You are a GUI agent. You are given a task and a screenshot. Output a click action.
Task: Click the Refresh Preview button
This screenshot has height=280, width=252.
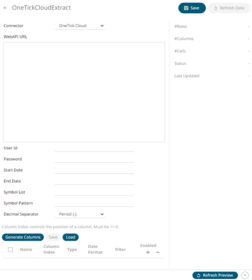pos(215,275)
